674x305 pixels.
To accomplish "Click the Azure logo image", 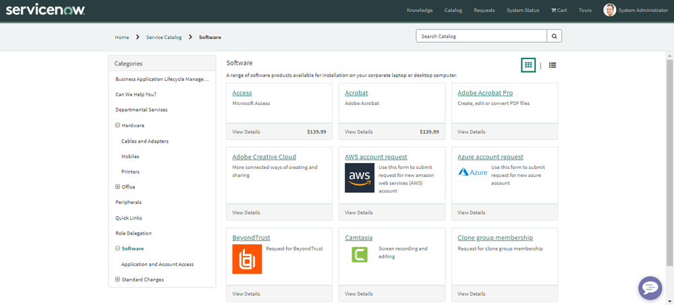I will (x=472, y=172).
